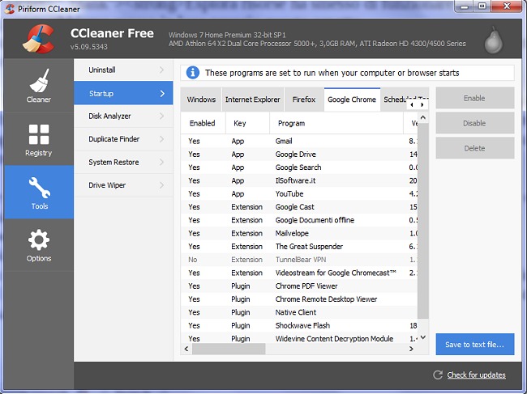Screen dimensions: 527x394
Task: Click the refresh icon beside Check for updates
Action: click(x=438, y=375)
